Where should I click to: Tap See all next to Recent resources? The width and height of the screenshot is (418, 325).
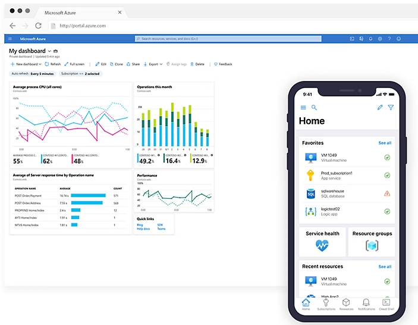tap(385, 267)
